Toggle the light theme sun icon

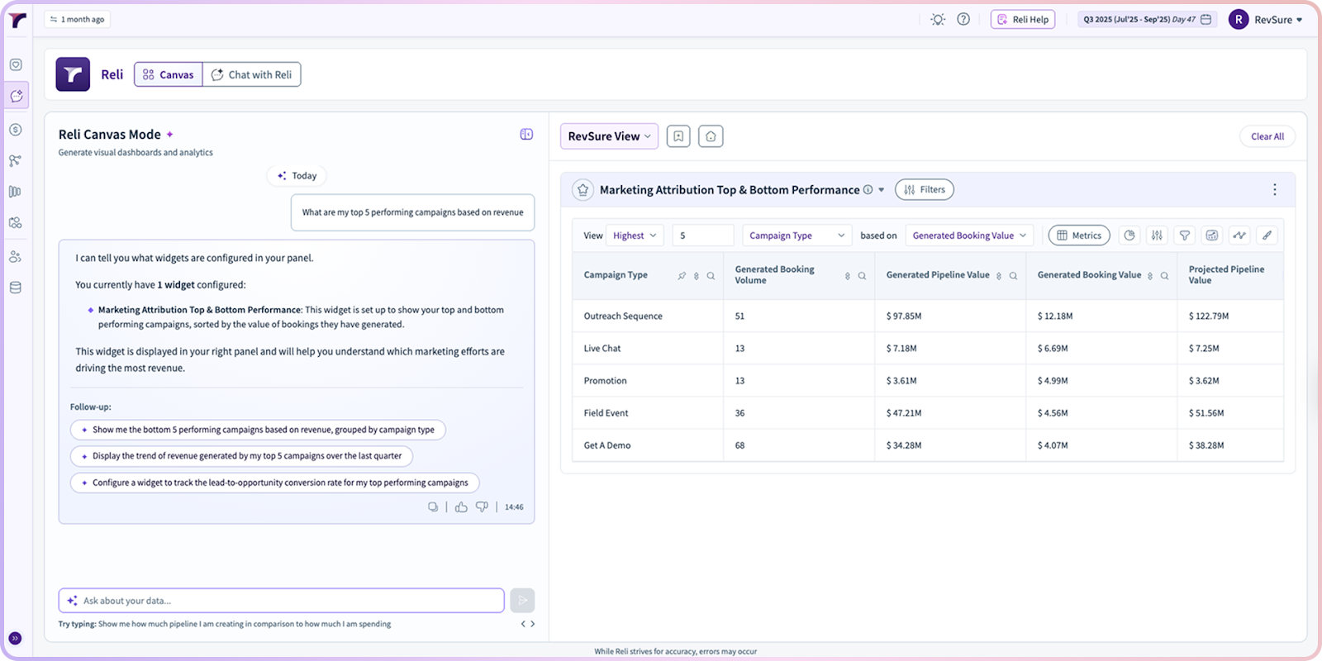[x=937, y=19]
